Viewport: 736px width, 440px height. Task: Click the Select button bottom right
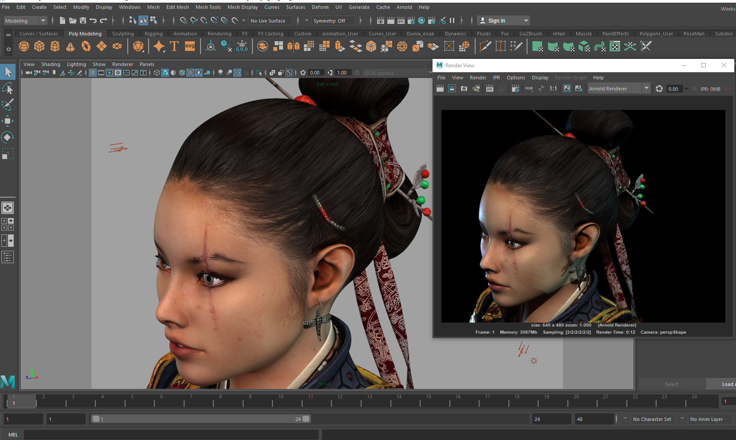coord(671,384)
